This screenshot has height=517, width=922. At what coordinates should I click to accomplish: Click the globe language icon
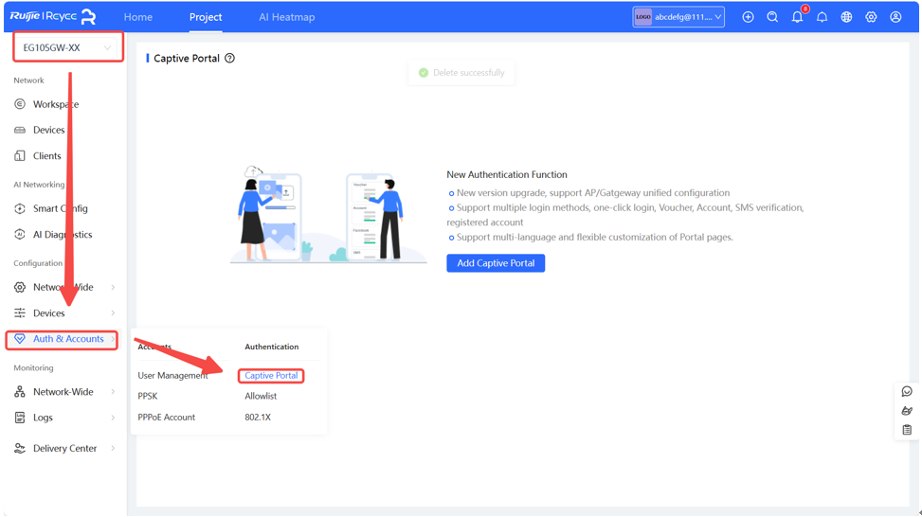click(846, 17)
